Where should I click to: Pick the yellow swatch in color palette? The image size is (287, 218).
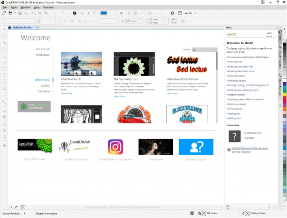pyautogui.click(x=285, y=95)
